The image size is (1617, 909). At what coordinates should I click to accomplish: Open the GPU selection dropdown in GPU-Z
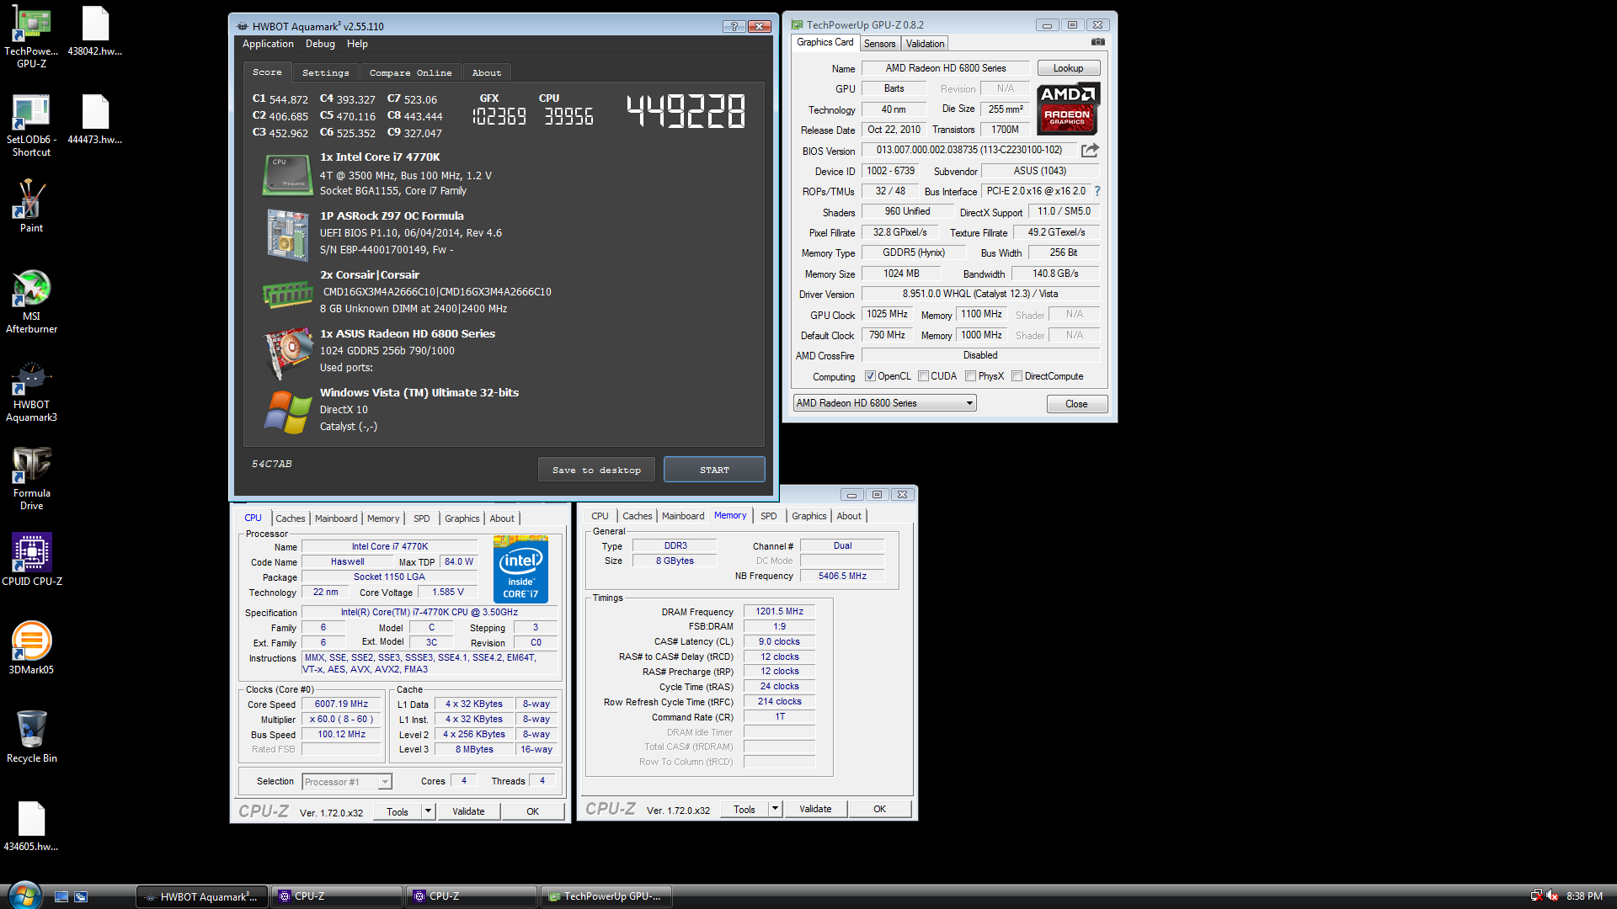click(884, 403)
